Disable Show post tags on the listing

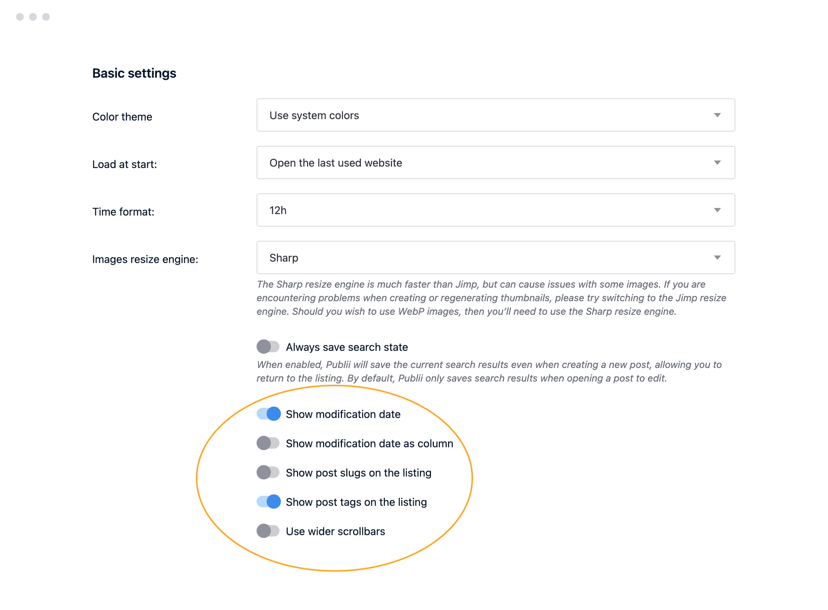(268, 502)
